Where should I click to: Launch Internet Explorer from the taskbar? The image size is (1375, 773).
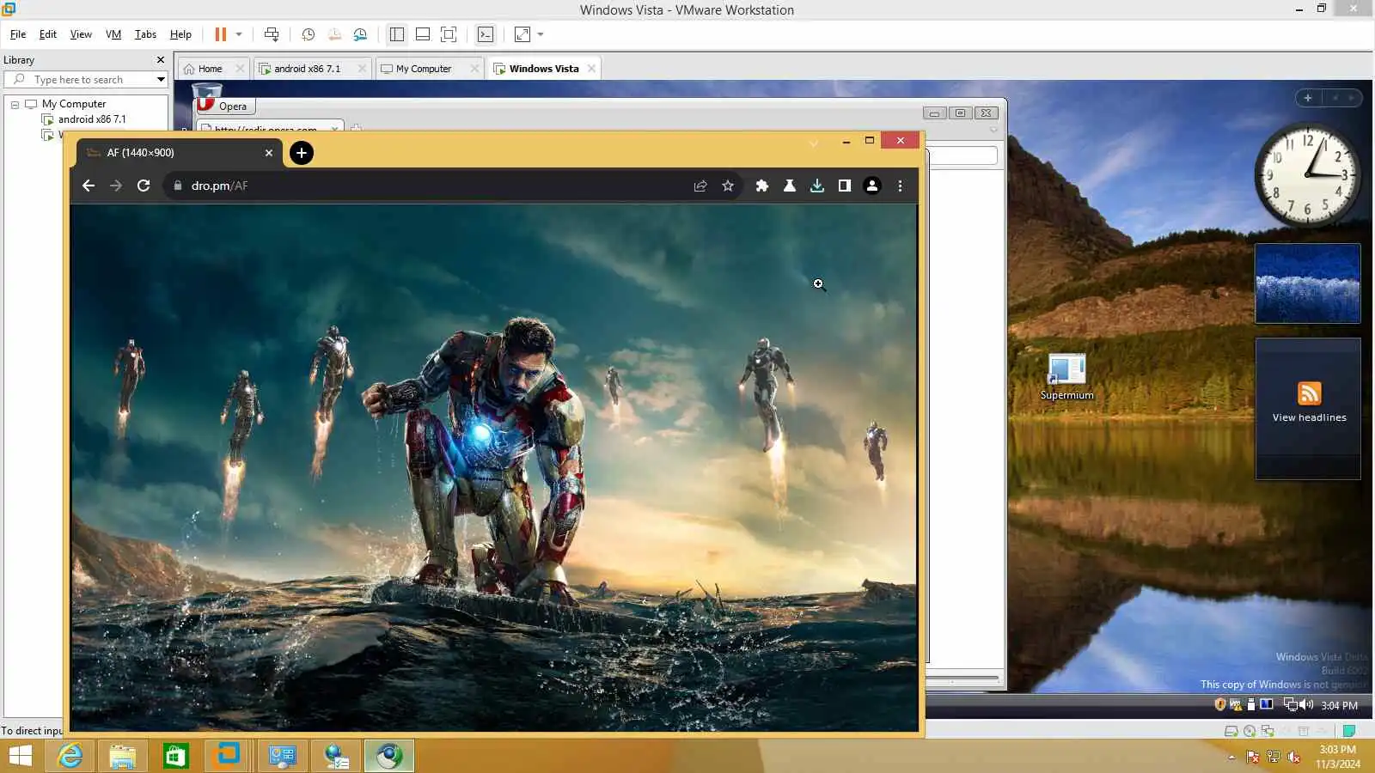click(x=70, y=756)
